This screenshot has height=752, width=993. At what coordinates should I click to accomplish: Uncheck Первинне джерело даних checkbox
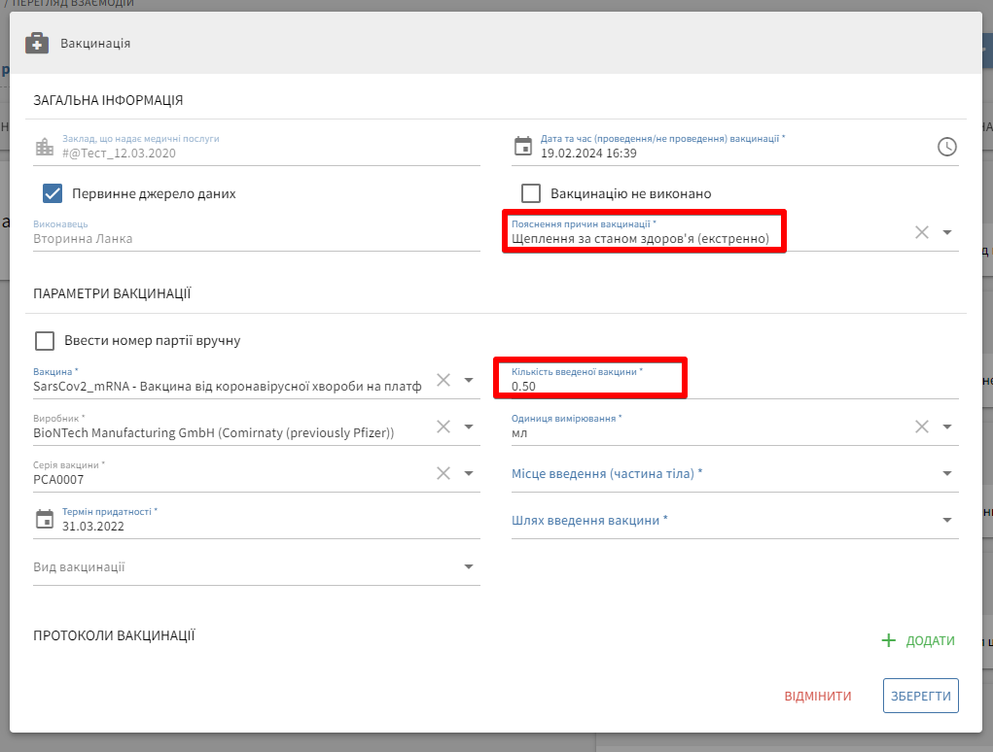[53, 193]
